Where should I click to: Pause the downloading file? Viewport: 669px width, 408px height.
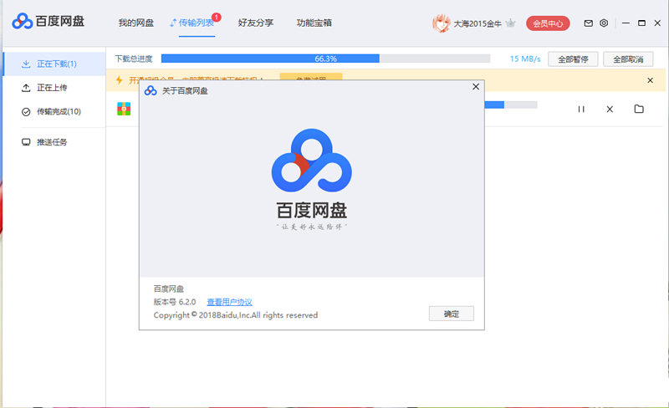(581, 110)
